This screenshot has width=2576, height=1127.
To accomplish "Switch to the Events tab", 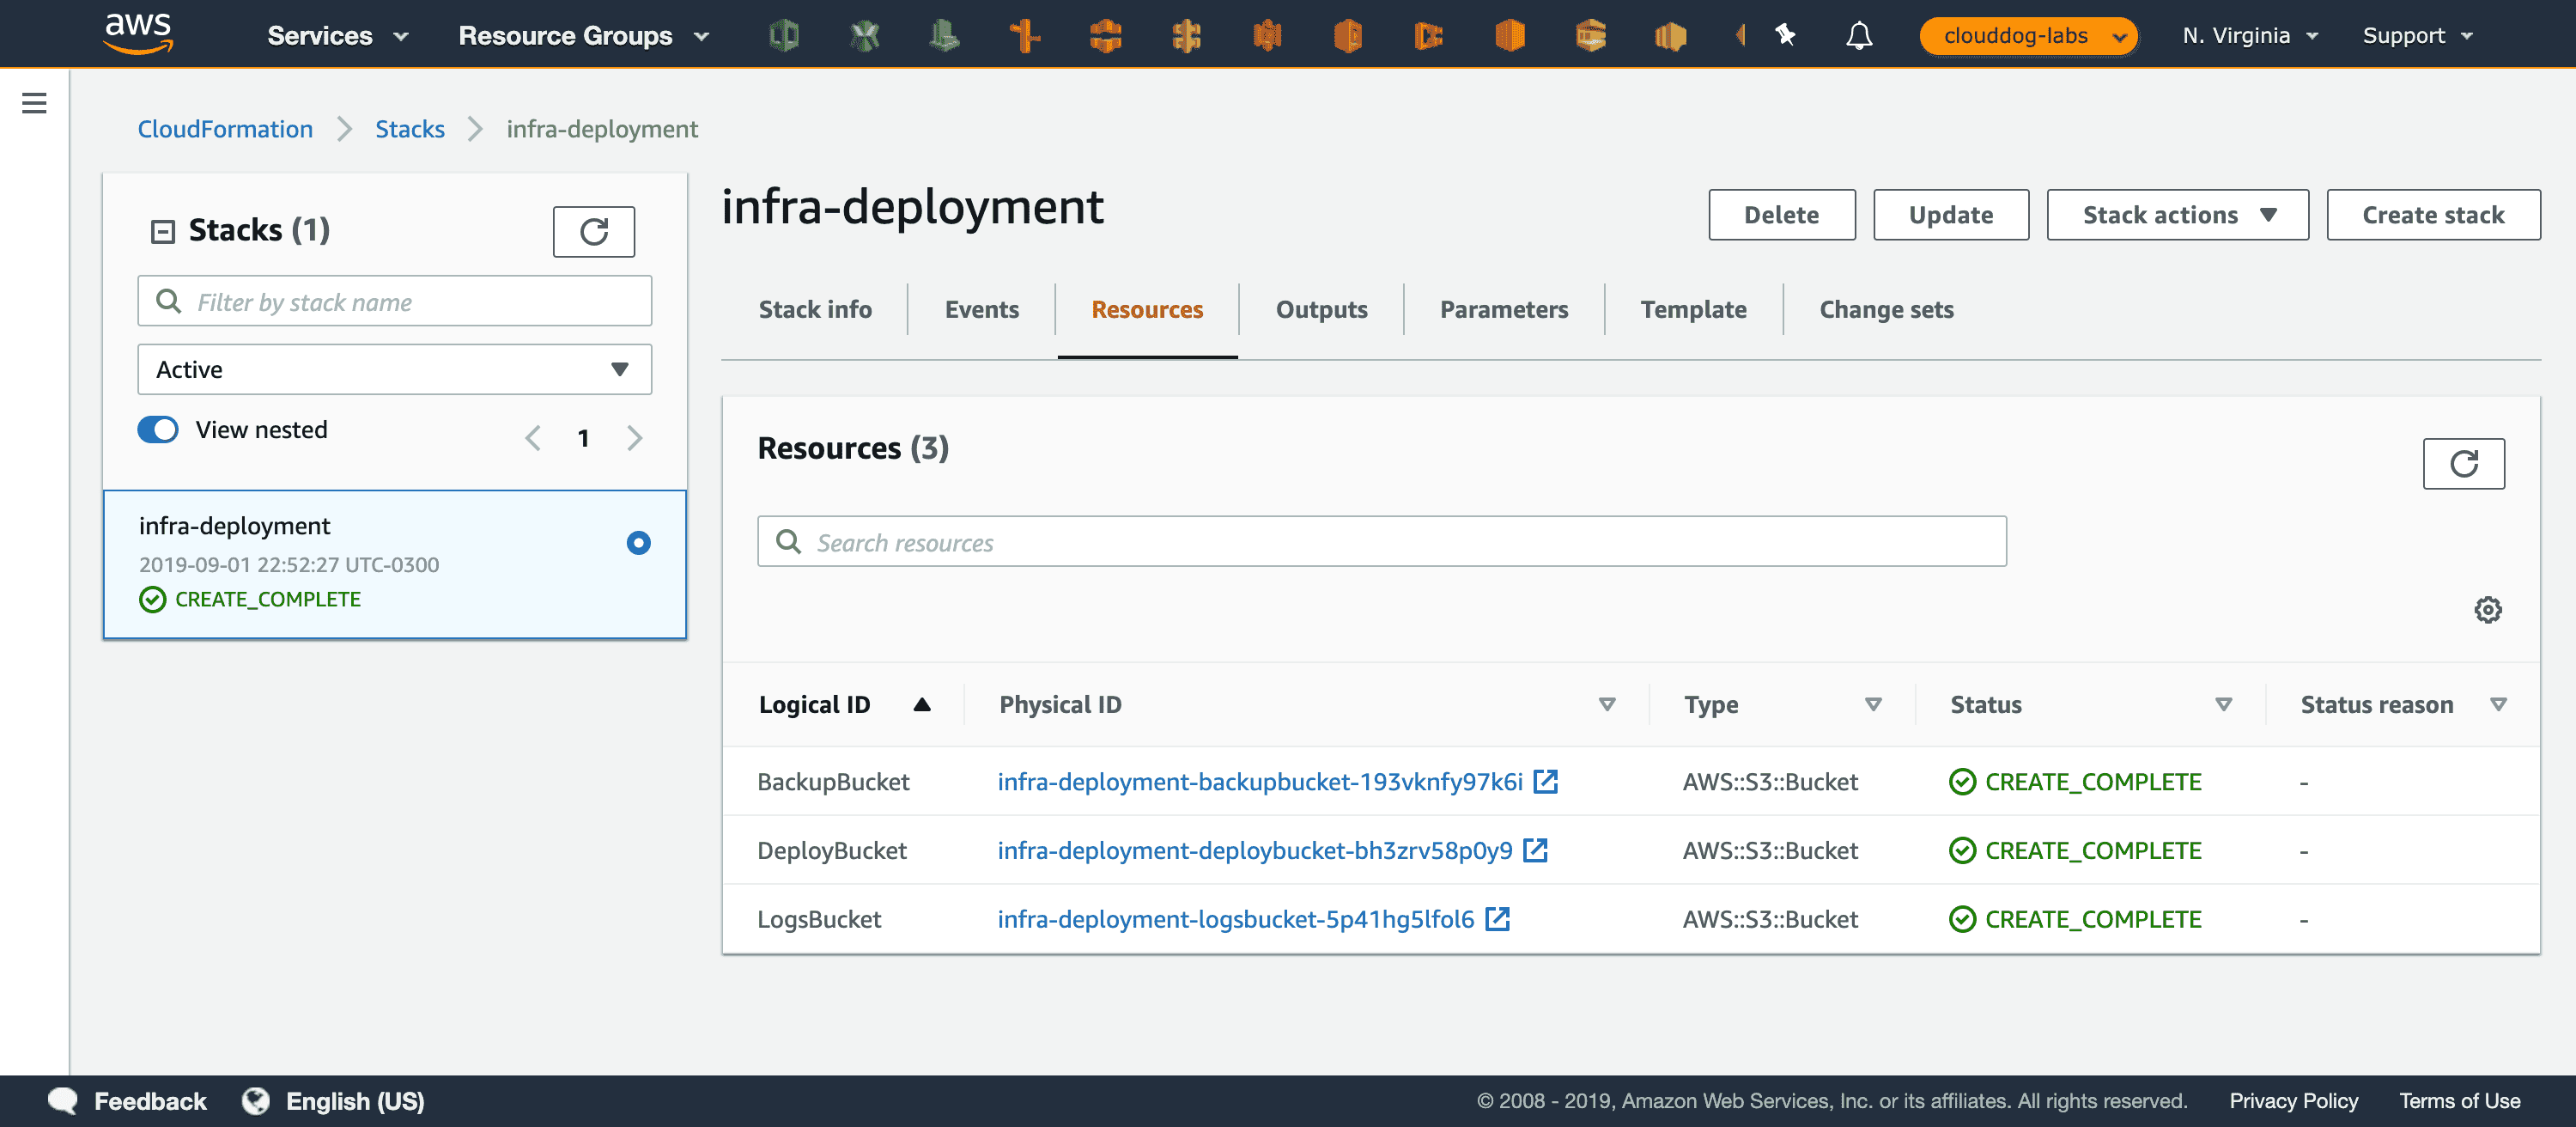I will (981, 310).
